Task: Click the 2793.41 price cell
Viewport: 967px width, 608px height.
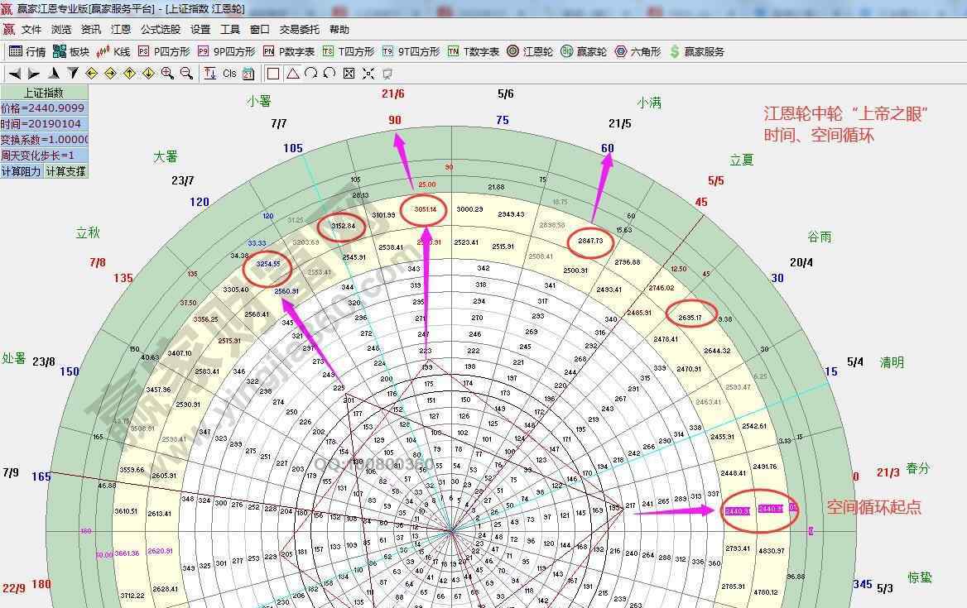Action: tap(738, 548)
